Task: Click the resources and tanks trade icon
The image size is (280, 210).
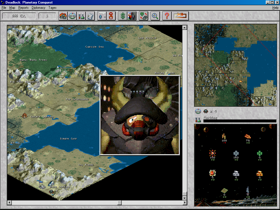Action: [143, 16]
